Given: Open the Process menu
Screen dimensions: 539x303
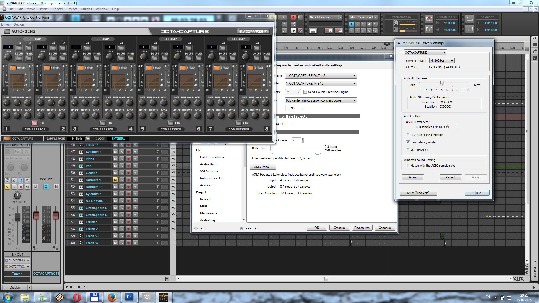Looking at the screenshot, I should (x=57, y=9).
